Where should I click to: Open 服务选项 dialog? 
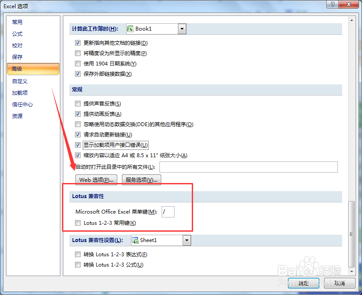(x=141, y=180)
